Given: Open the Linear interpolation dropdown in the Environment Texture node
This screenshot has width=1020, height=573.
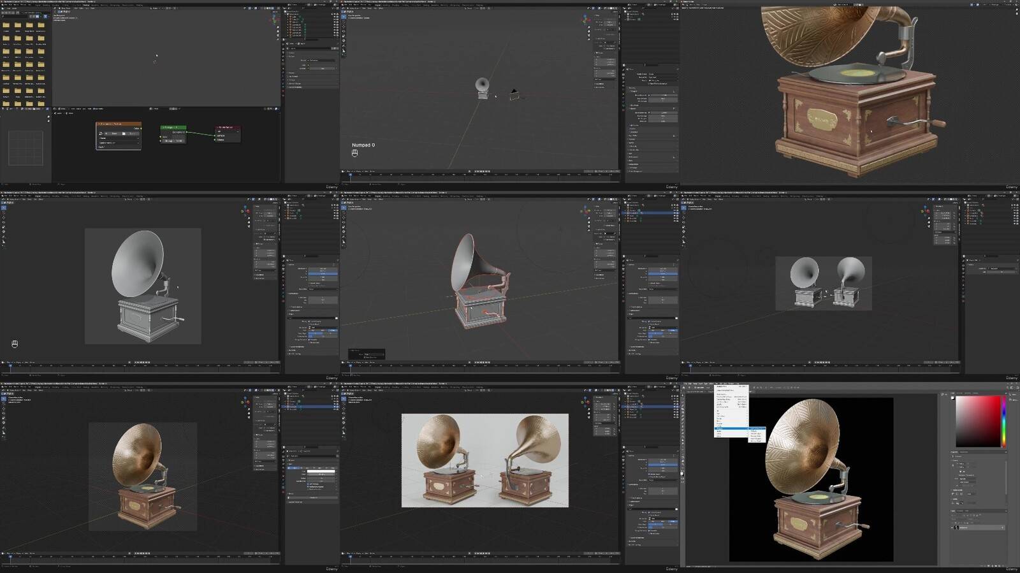Looking at the screenshot, I should point(119,138).
